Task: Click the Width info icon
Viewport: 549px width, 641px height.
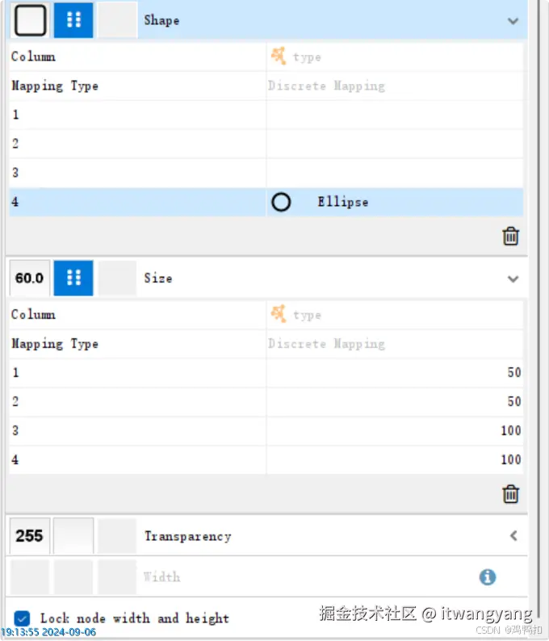Action: 487,576
